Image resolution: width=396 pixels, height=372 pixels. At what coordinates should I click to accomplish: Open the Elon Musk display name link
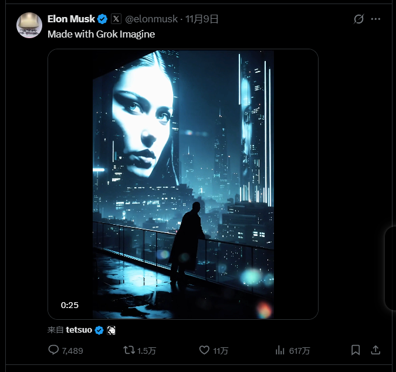tap(71, 19)
